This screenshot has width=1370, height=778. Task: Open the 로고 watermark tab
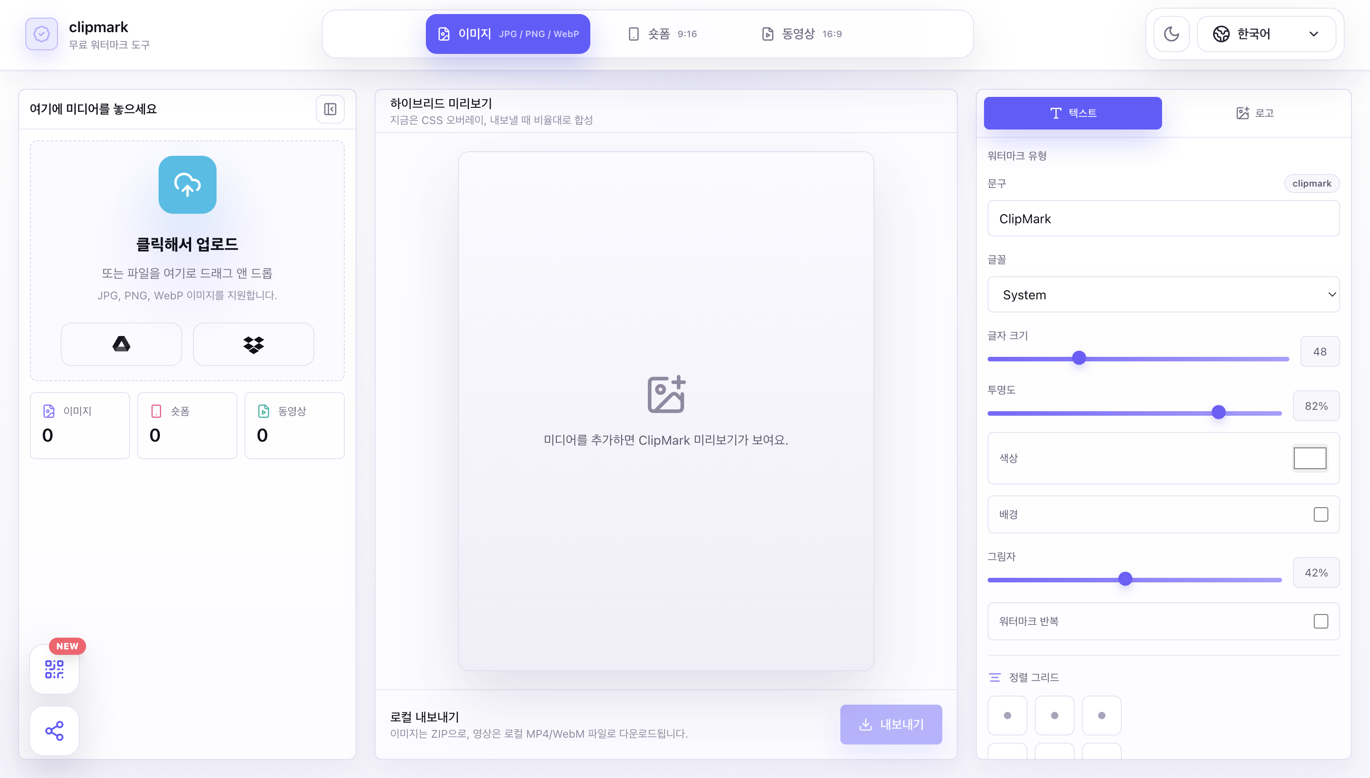[1255, 113]
